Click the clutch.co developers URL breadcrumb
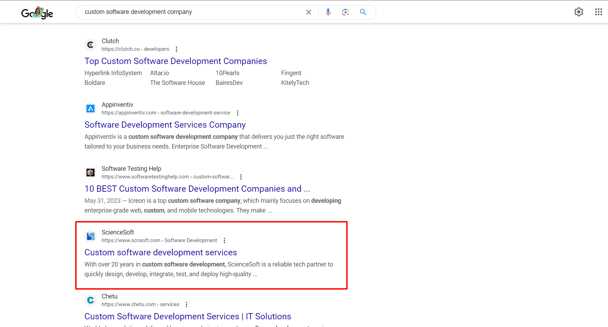 click(x=135, y=49)
